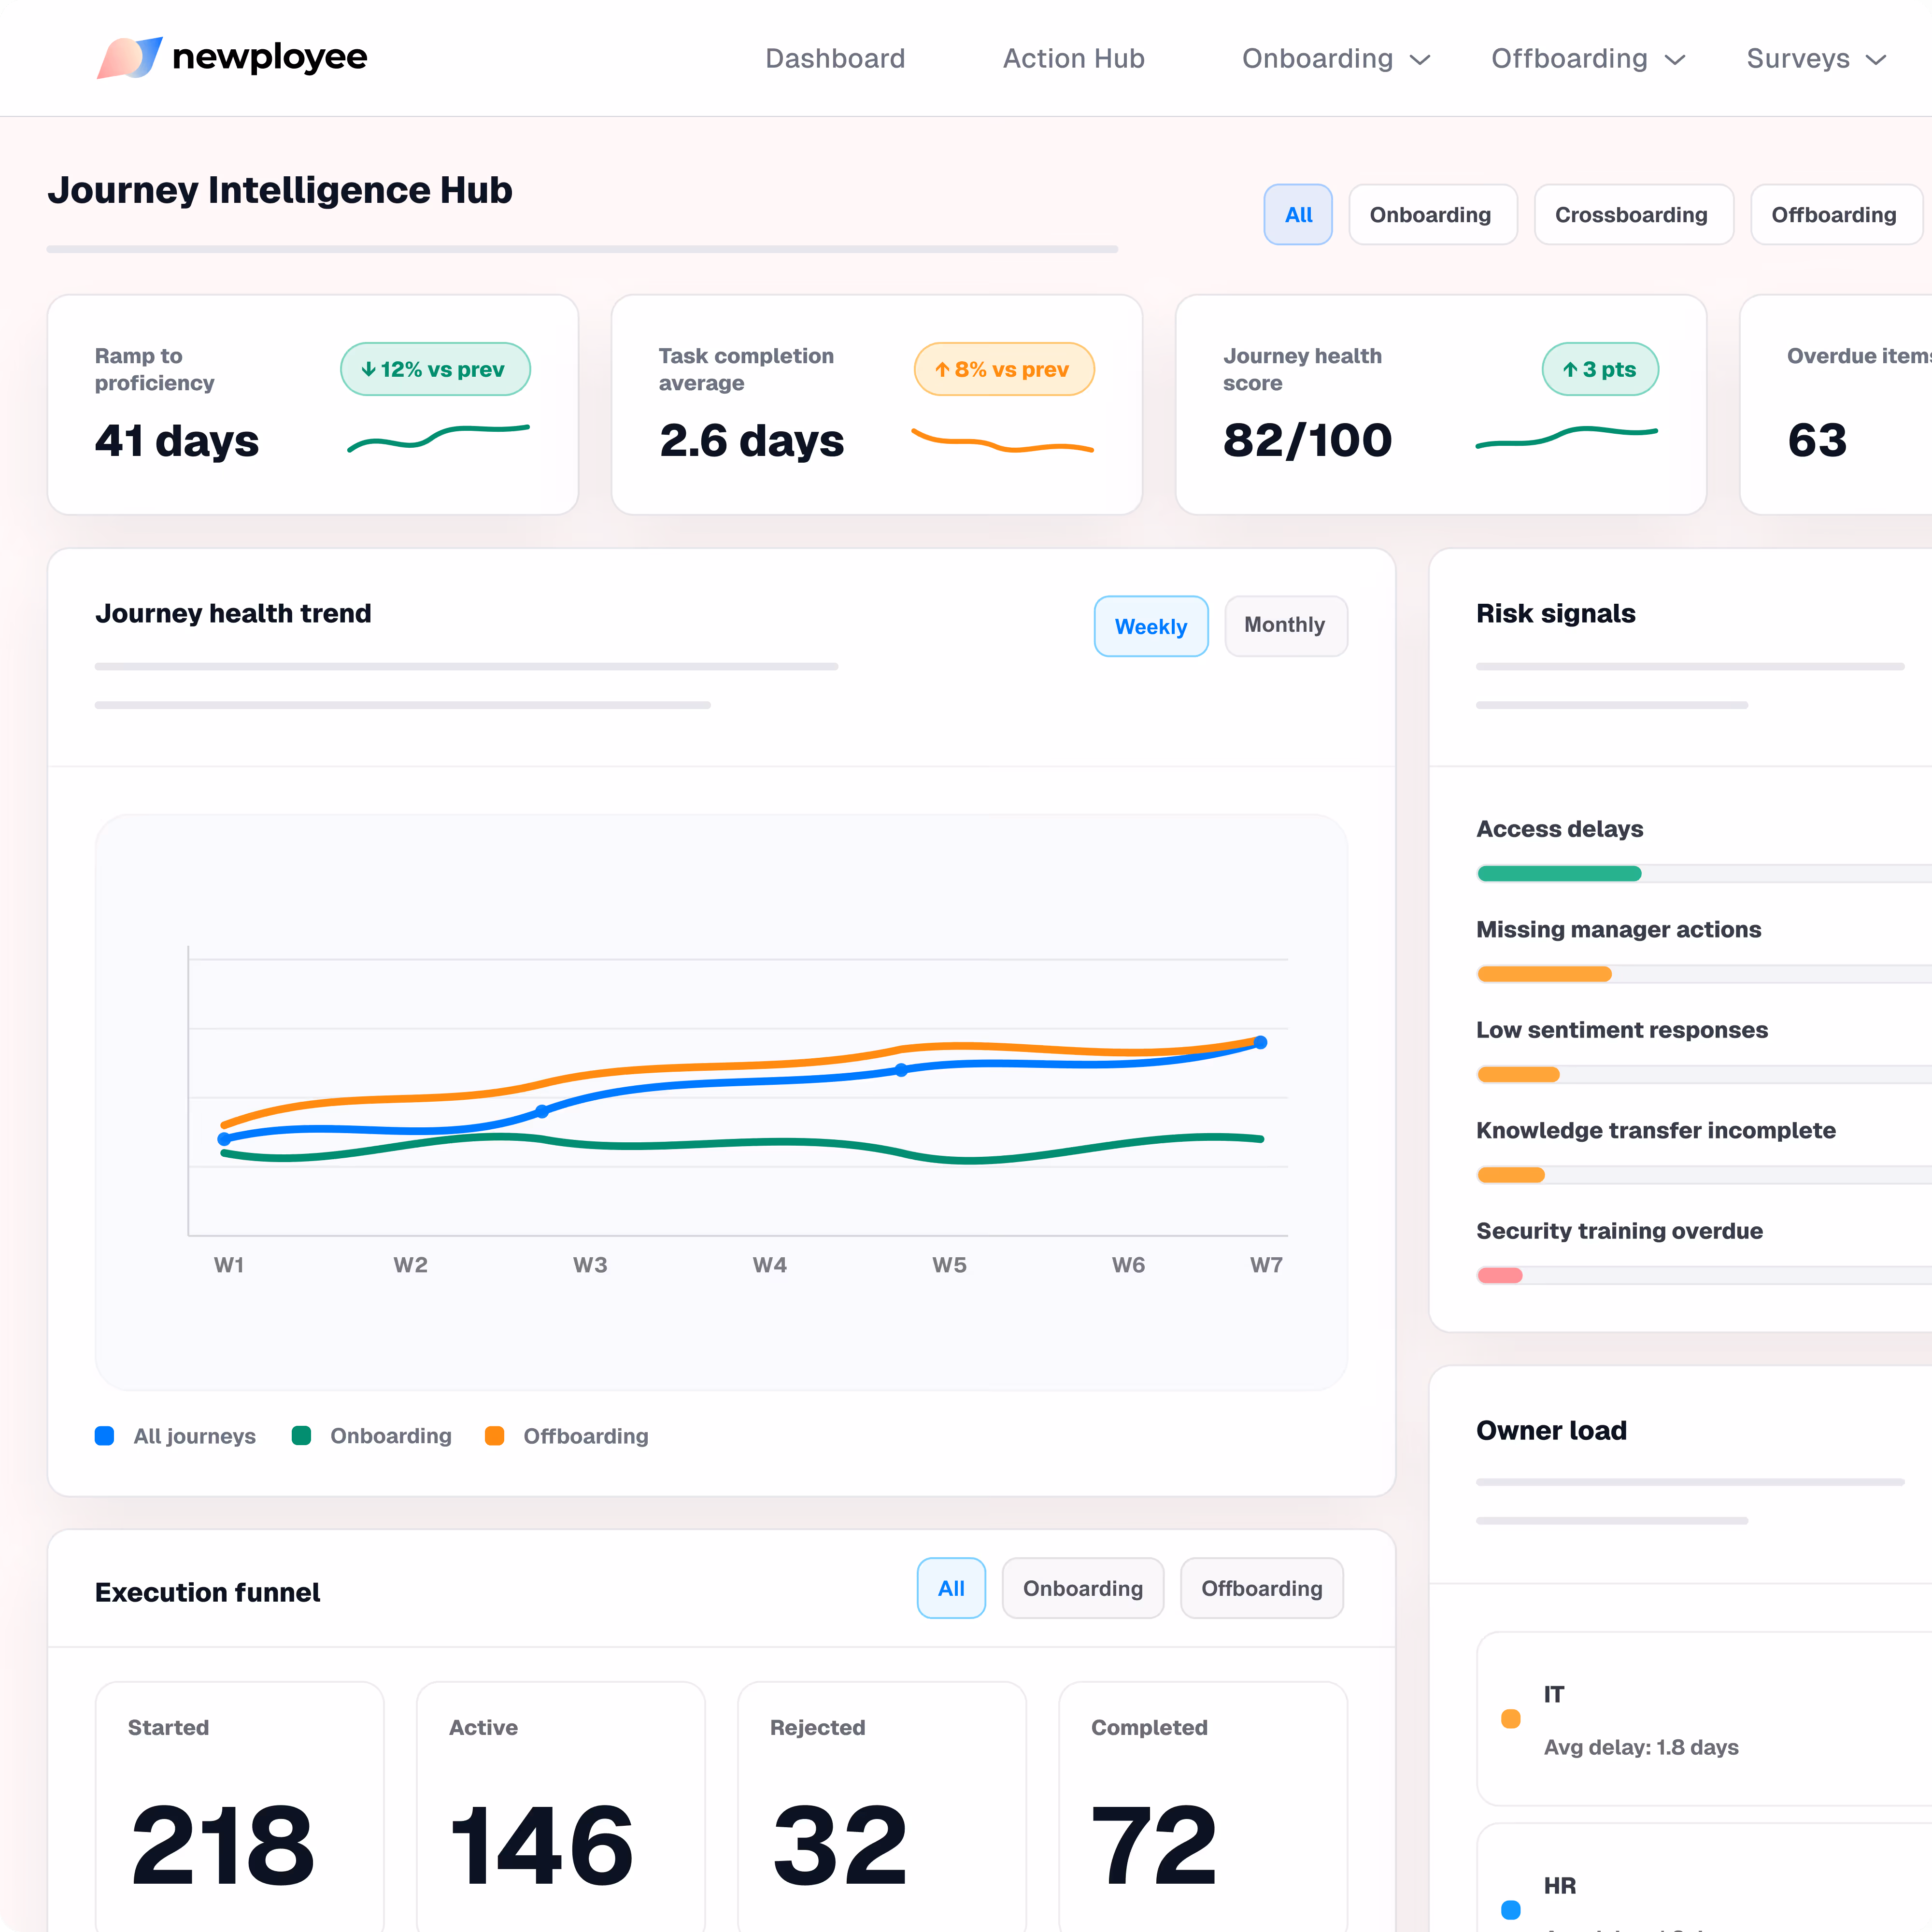Viewport: 1932px width, 1932px height.
Task: Switch chart view to Monthly
Action: [x=1285, y=626]
